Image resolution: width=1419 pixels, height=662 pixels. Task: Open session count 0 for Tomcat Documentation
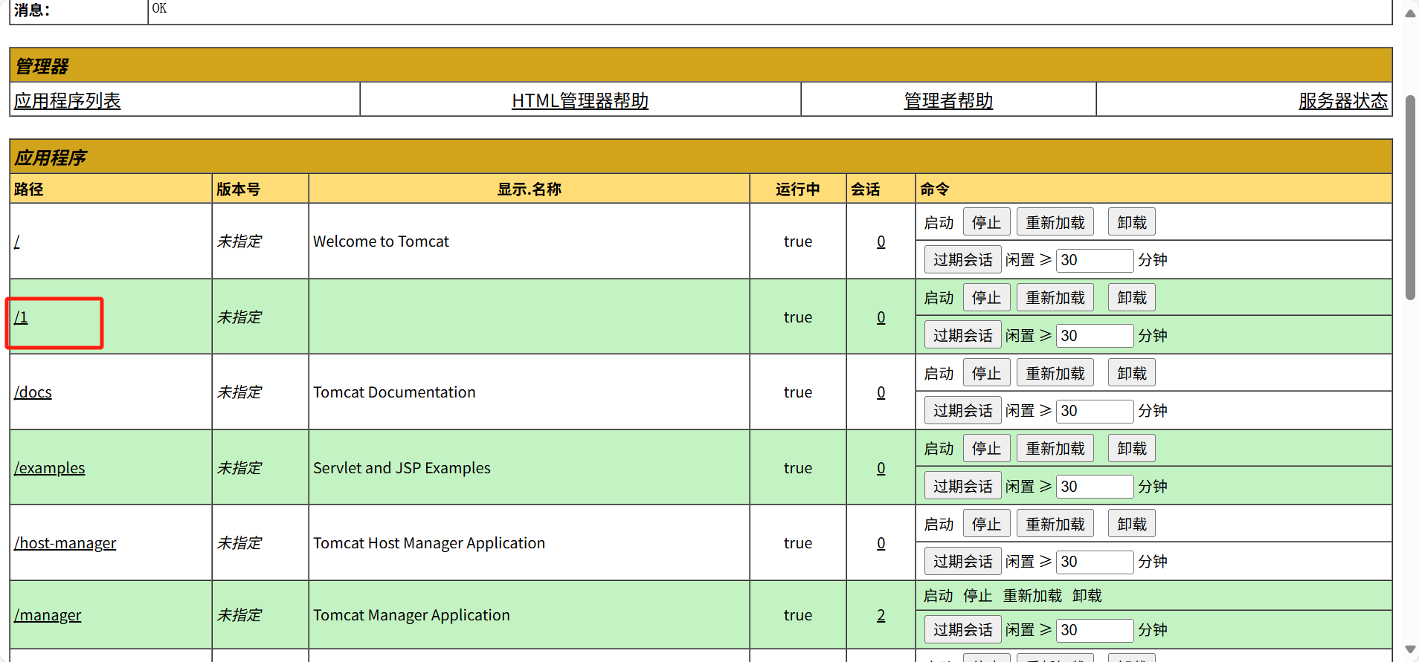point(881,392)
